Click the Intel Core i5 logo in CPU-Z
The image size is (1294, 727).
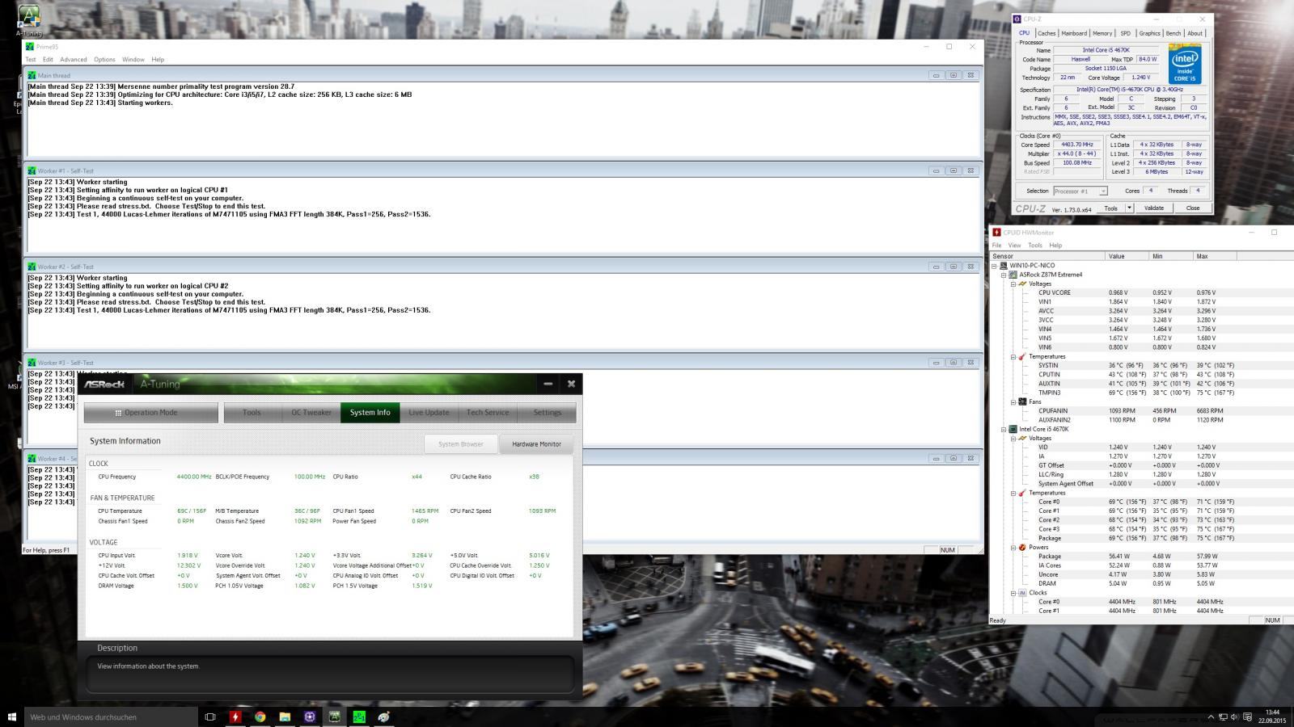(1185, 65)
